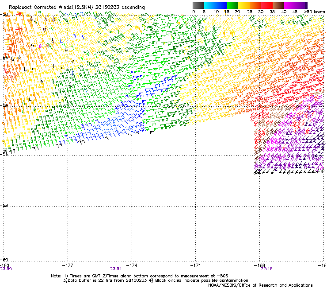327x288 pixels.
Task: Click note 'Black circles indicate possible contamination'
Action: pyautogui.click(x=202, y=280)
